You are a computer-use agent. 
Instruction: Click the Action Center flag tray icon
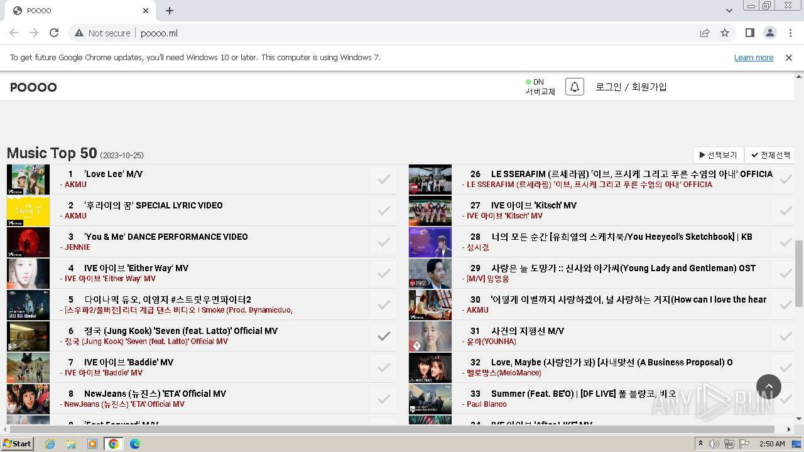click(744, 444)
